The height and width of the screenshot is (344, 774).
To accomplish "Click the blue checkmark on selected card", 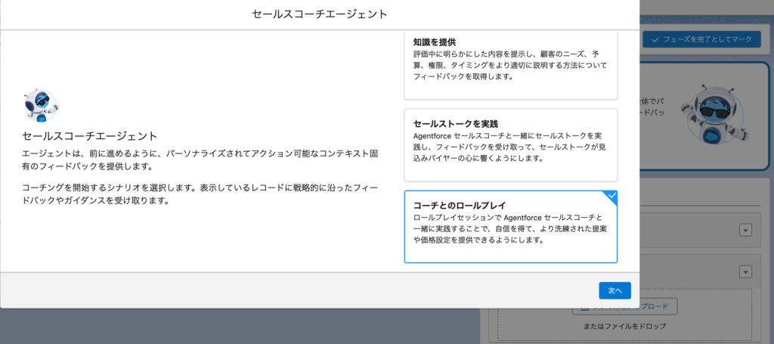I will 611,197.
